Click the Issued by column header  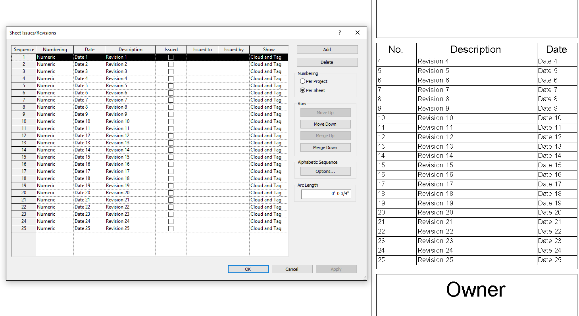pos(234,50)
